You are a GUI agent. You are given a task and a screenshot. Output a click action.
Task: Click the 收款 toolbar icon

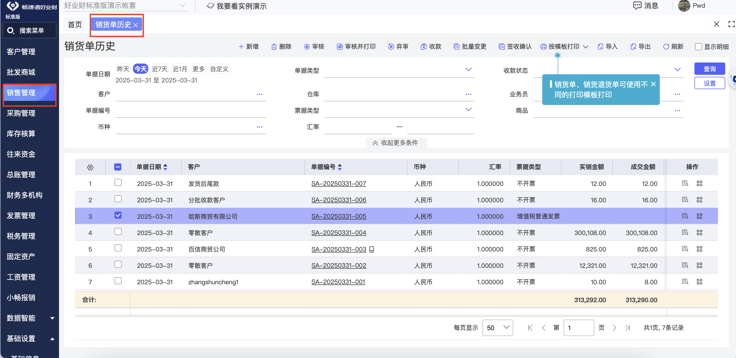click(x=423, y=46)
